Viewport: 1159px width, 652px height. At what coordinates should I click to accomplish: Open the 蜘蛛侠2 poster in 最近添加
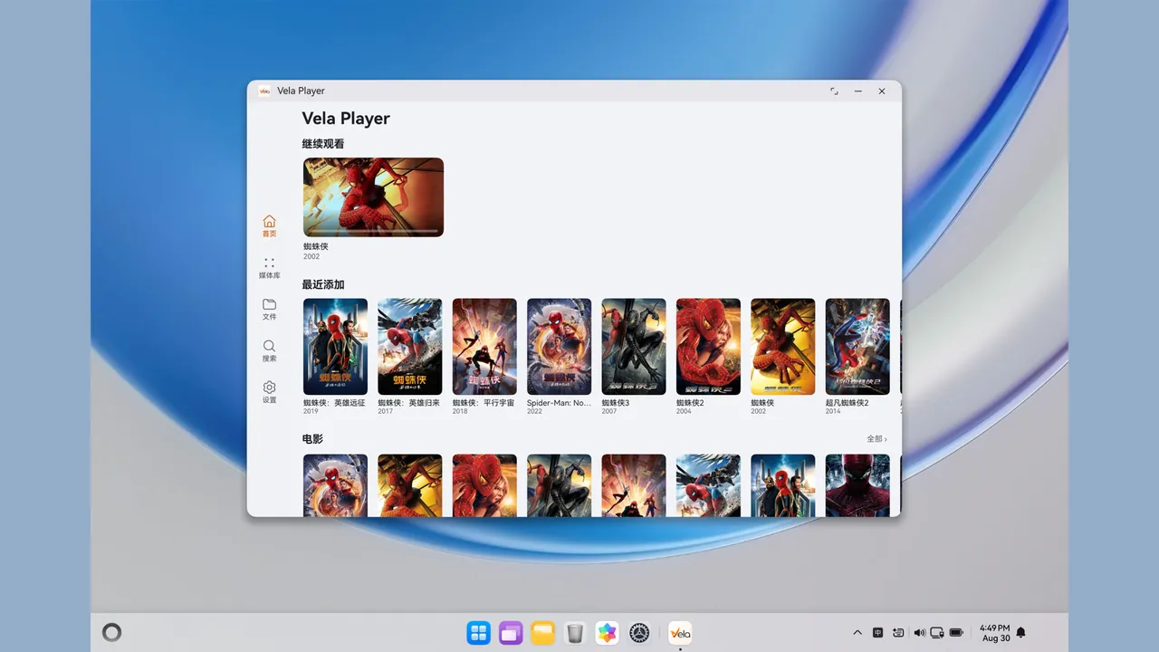click(708, 347)
